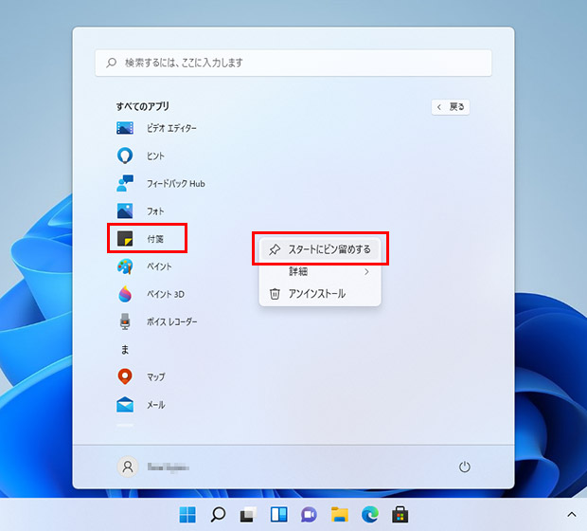Choose アンインストール from context menu
The image size is (587, 531).
point(316,294)
